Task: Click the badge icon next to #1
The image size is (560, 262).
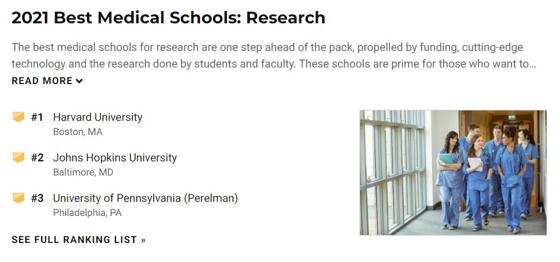Action: 18,117
